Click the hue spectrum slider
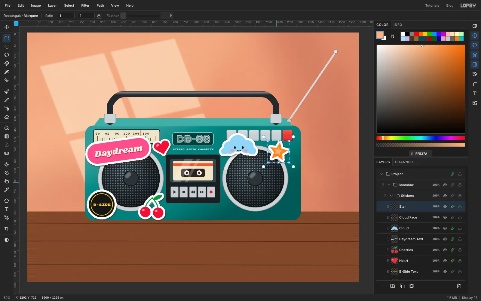The image size is (481, 301). (x=421, y=138)
